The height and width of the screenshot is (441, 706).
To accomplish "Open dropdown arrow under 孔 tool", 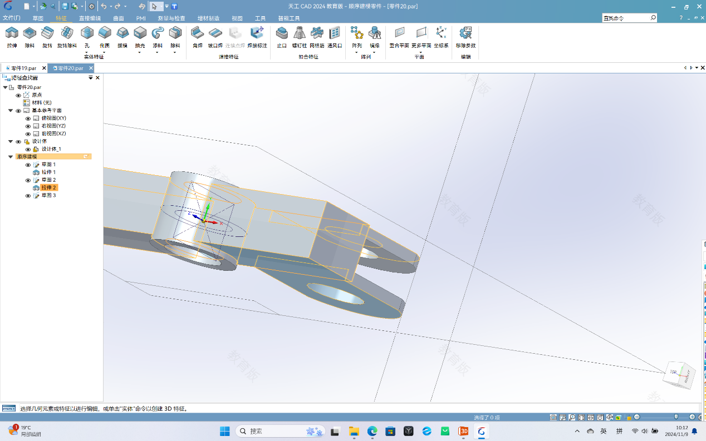I will pos(87,52).
